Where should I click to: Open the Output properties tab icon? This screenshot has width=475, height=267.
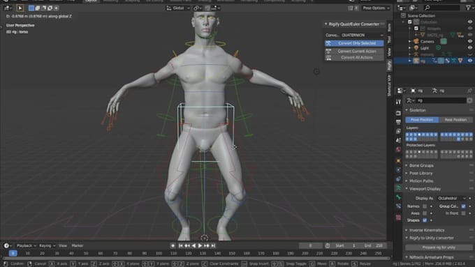[x=398, y=122]
